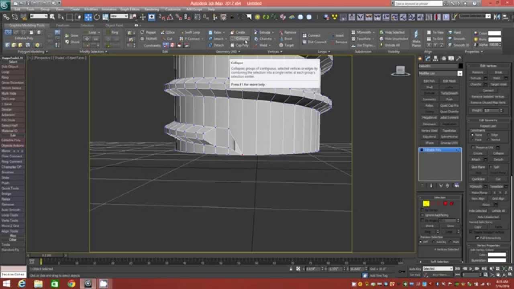Image resolution: width=514 pixels, height=289 pixels.
Task: Click the Grow selection ribbon tool
Action: pos(72,35)
